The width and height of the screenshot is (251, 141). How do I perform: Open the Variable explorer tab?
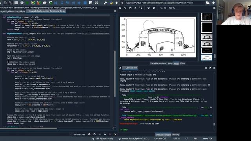point(158,63)
